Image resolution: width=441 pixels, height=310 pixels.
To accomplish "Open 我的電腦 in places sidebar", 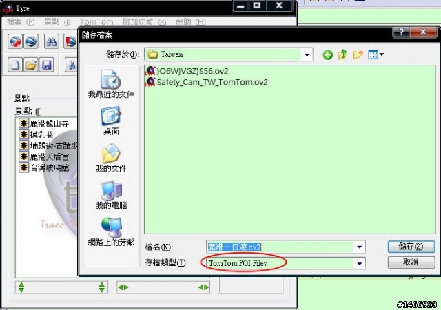I will coord(111,195).
